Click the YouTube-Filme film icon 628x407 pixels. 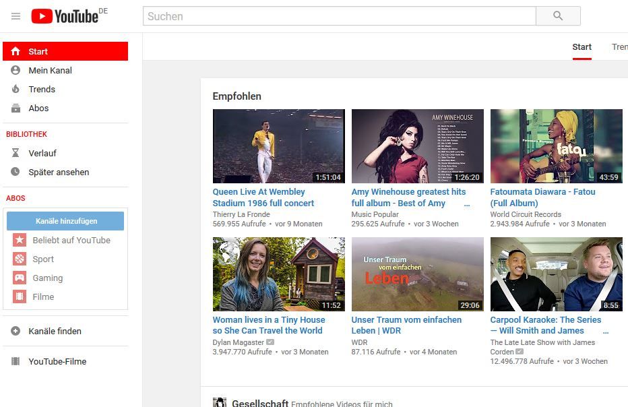15,361
